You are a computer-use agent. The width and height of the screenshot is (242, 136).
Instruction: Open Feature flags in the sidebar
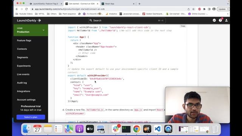click(x=24, y=40)
